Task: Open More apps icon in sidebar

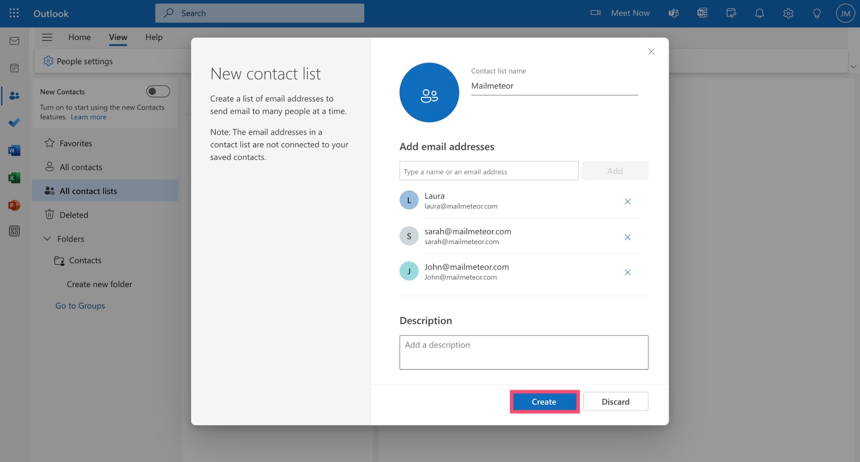Action: tap(14, 231)
